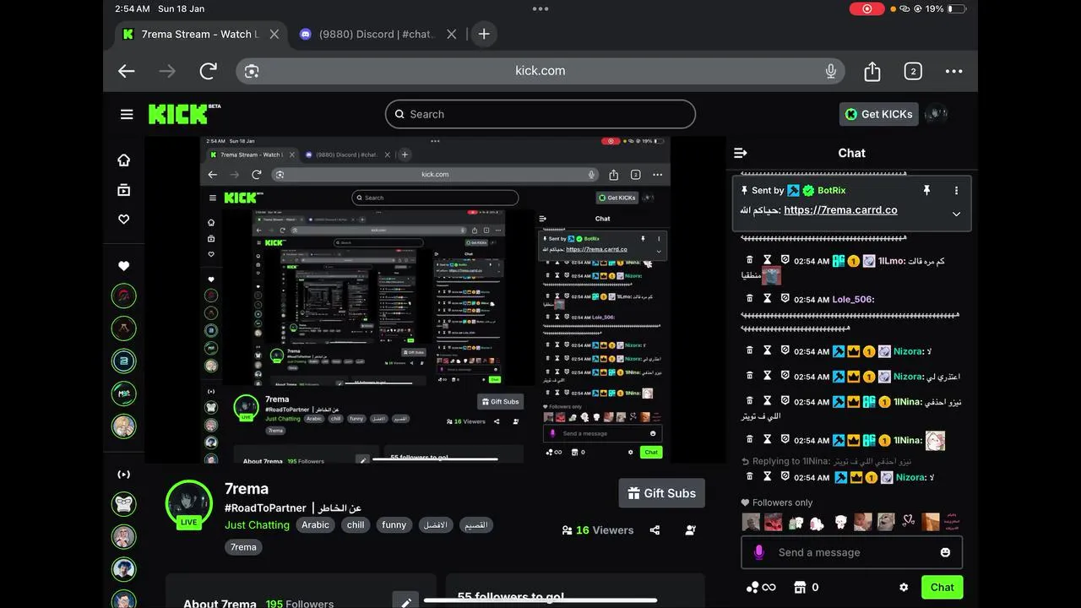
Task: Open the Just Chatting category link
Action: [x=257, y=524]
